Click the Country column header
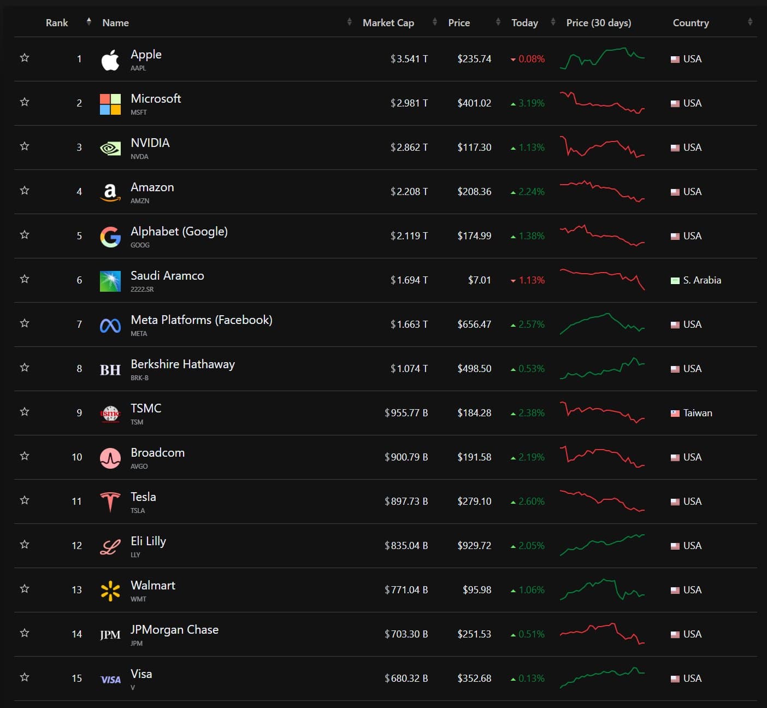 [x=691, y=22]
